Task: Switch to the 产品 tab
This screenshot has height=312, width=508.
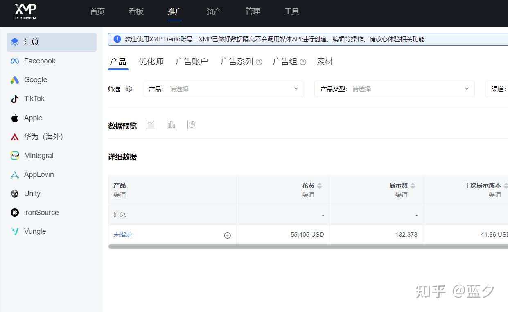Action: [x=118, y=62]
